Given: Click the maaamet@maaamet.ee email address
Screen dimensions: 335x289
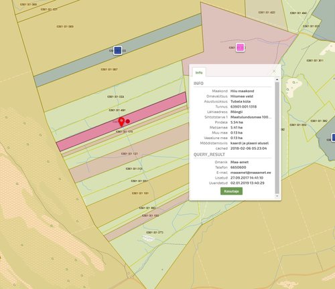Looking at the screenshot, I should (251, 173).
